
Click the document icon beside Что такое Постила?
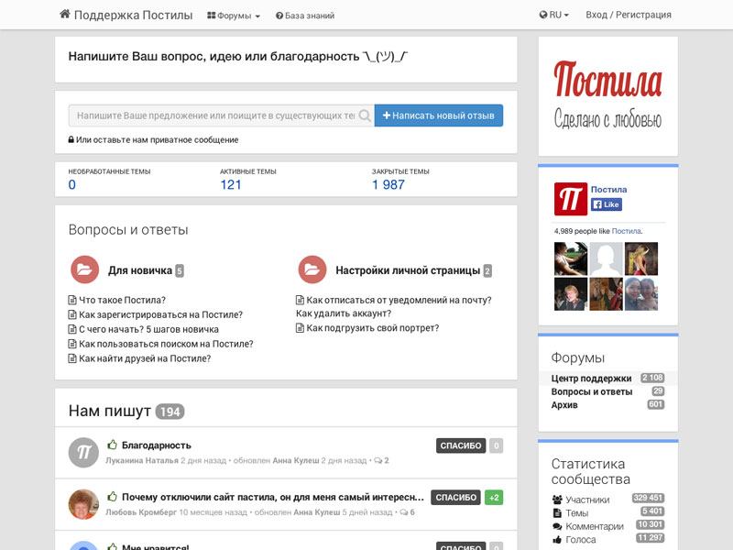[x=72, y=301]
